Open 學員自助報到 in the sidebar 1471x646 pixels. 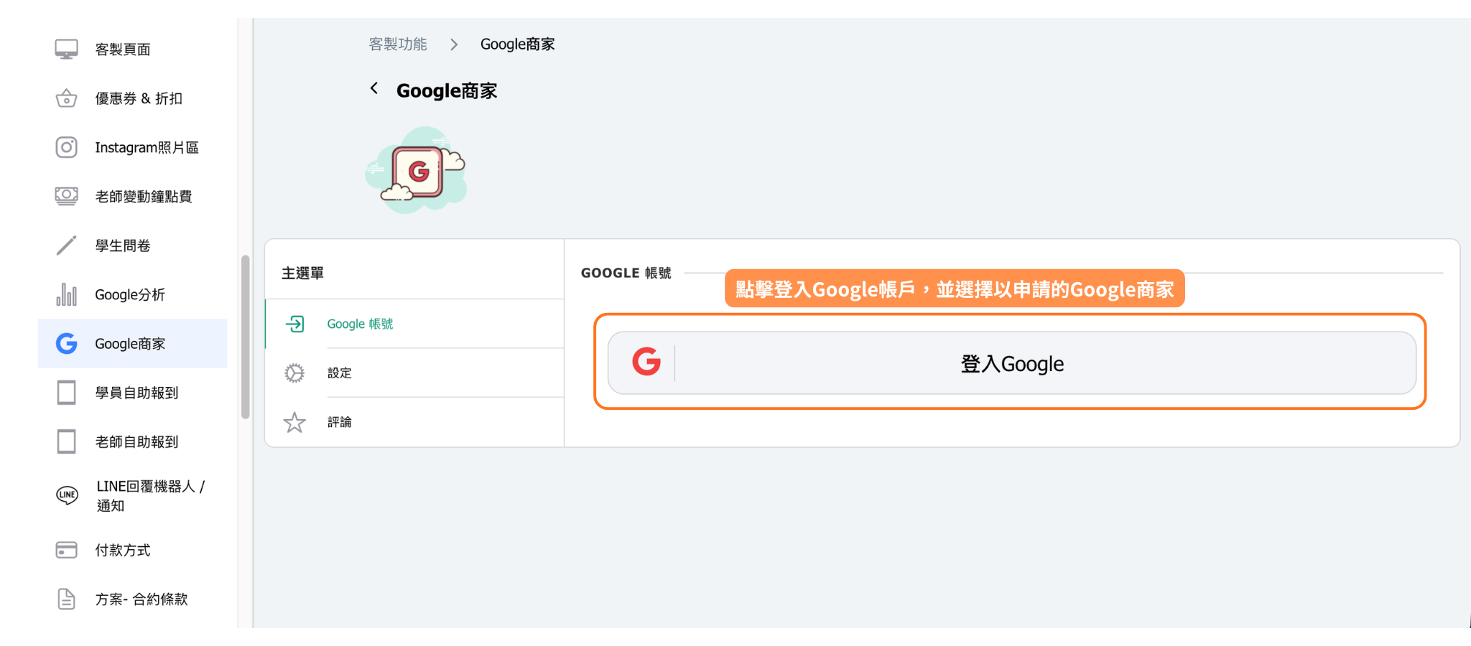pos(136,393)
